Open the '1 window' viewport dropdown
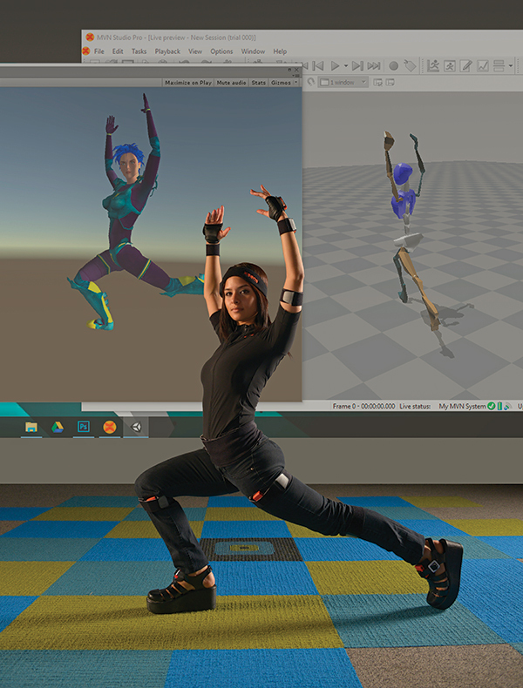This screenshot has width=523, height=688. [x=343, y=82]
